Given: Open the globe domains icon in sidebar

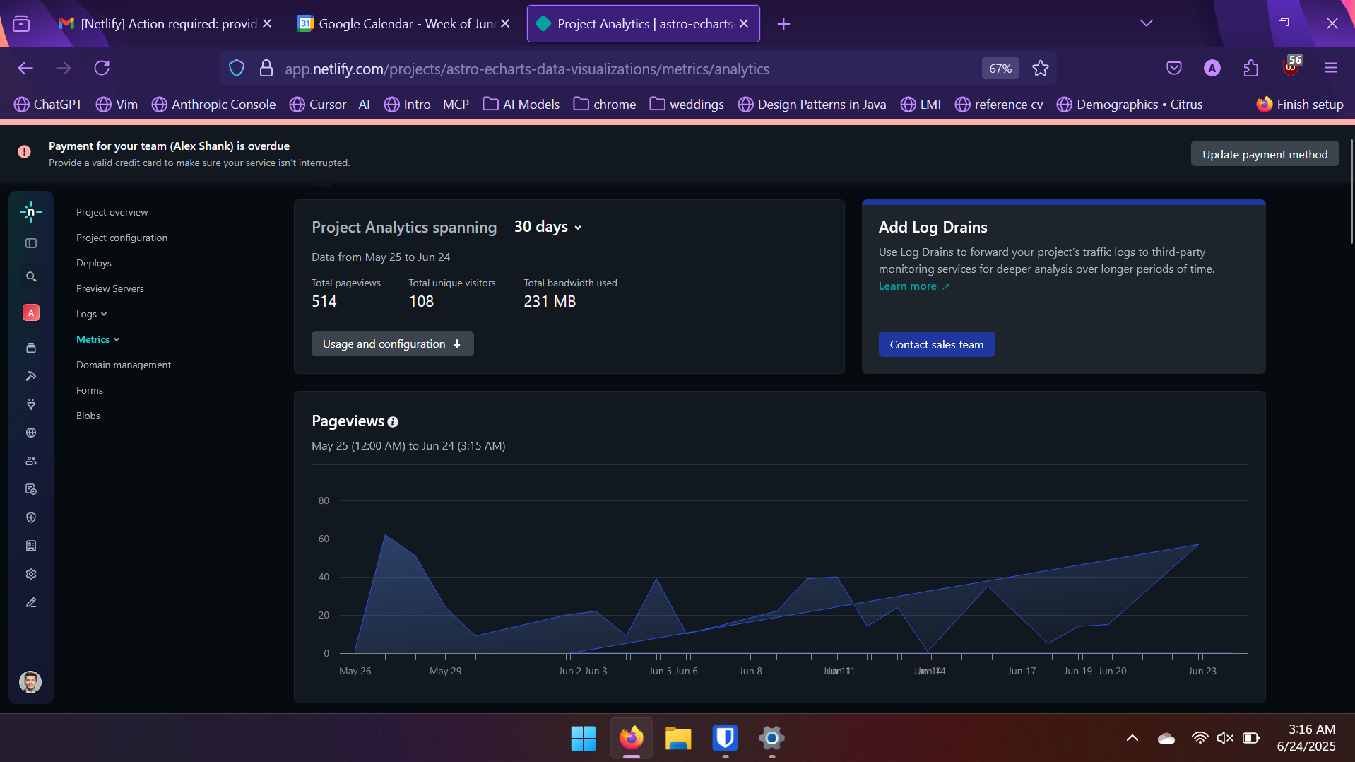Looking at the screenshot, I should (31, 433).
